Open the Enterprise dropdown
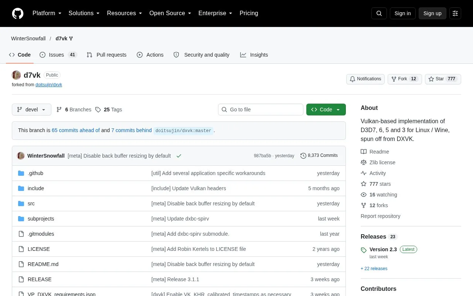The image size is (473, 296). [x=215, y=13]
